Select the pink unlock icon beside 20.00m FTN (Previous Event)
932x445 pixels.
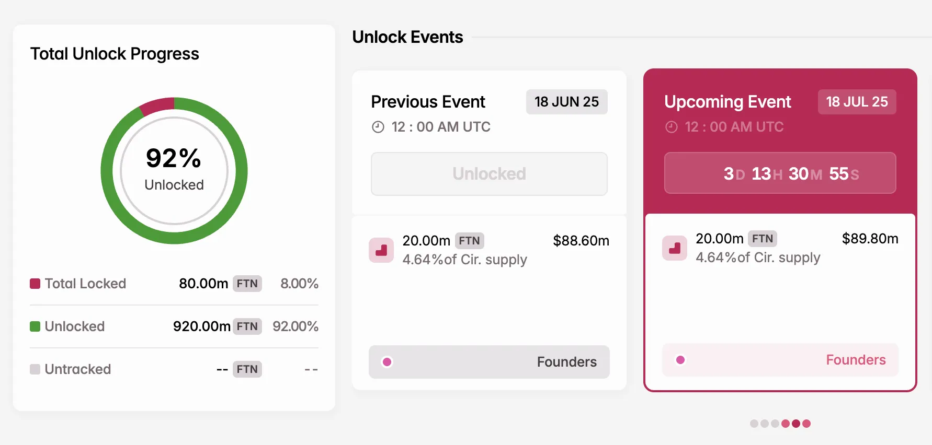coord(381,250)
